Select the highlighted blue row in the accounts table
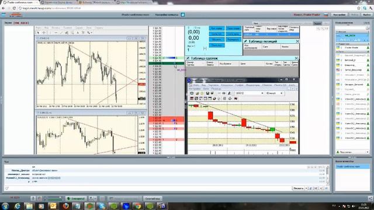Screen dimensions: 374x210 pos(271,34)
